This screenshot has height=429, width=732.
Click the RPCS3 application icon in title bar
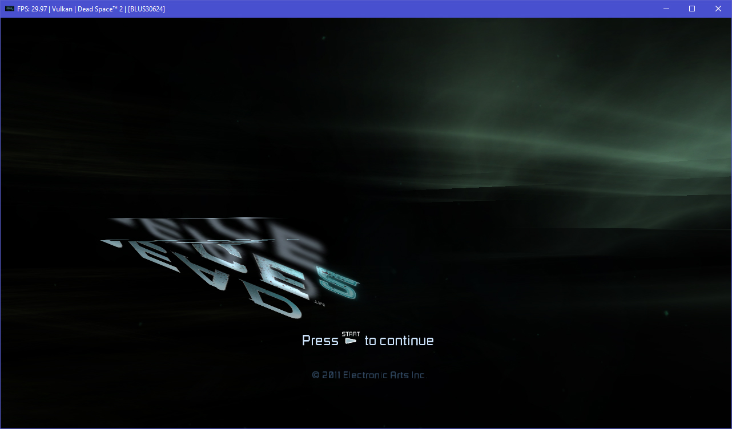click(x=9, y=9)
